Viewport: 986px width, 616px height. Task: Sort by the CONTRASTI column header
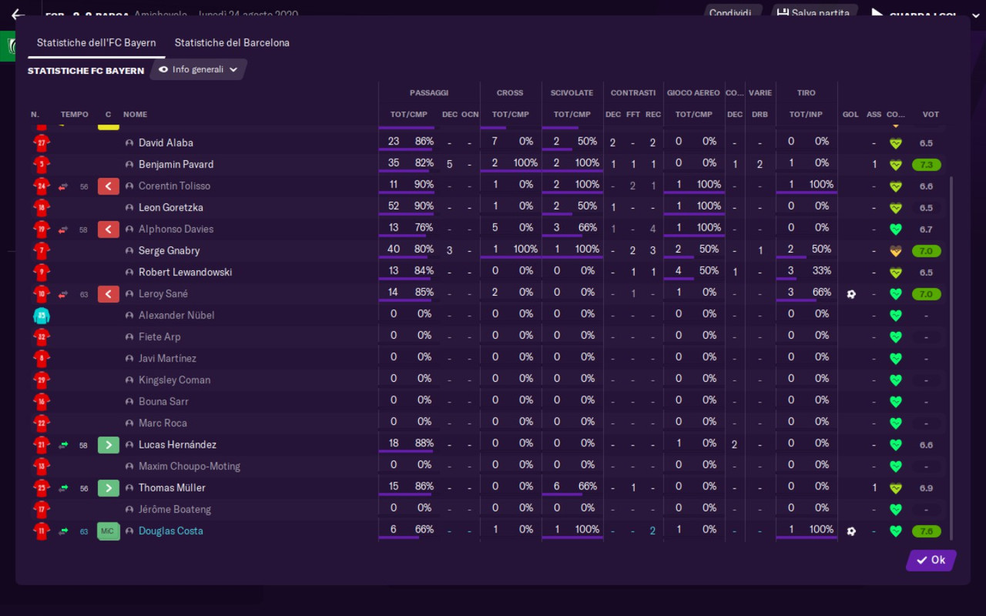[633, 92]
